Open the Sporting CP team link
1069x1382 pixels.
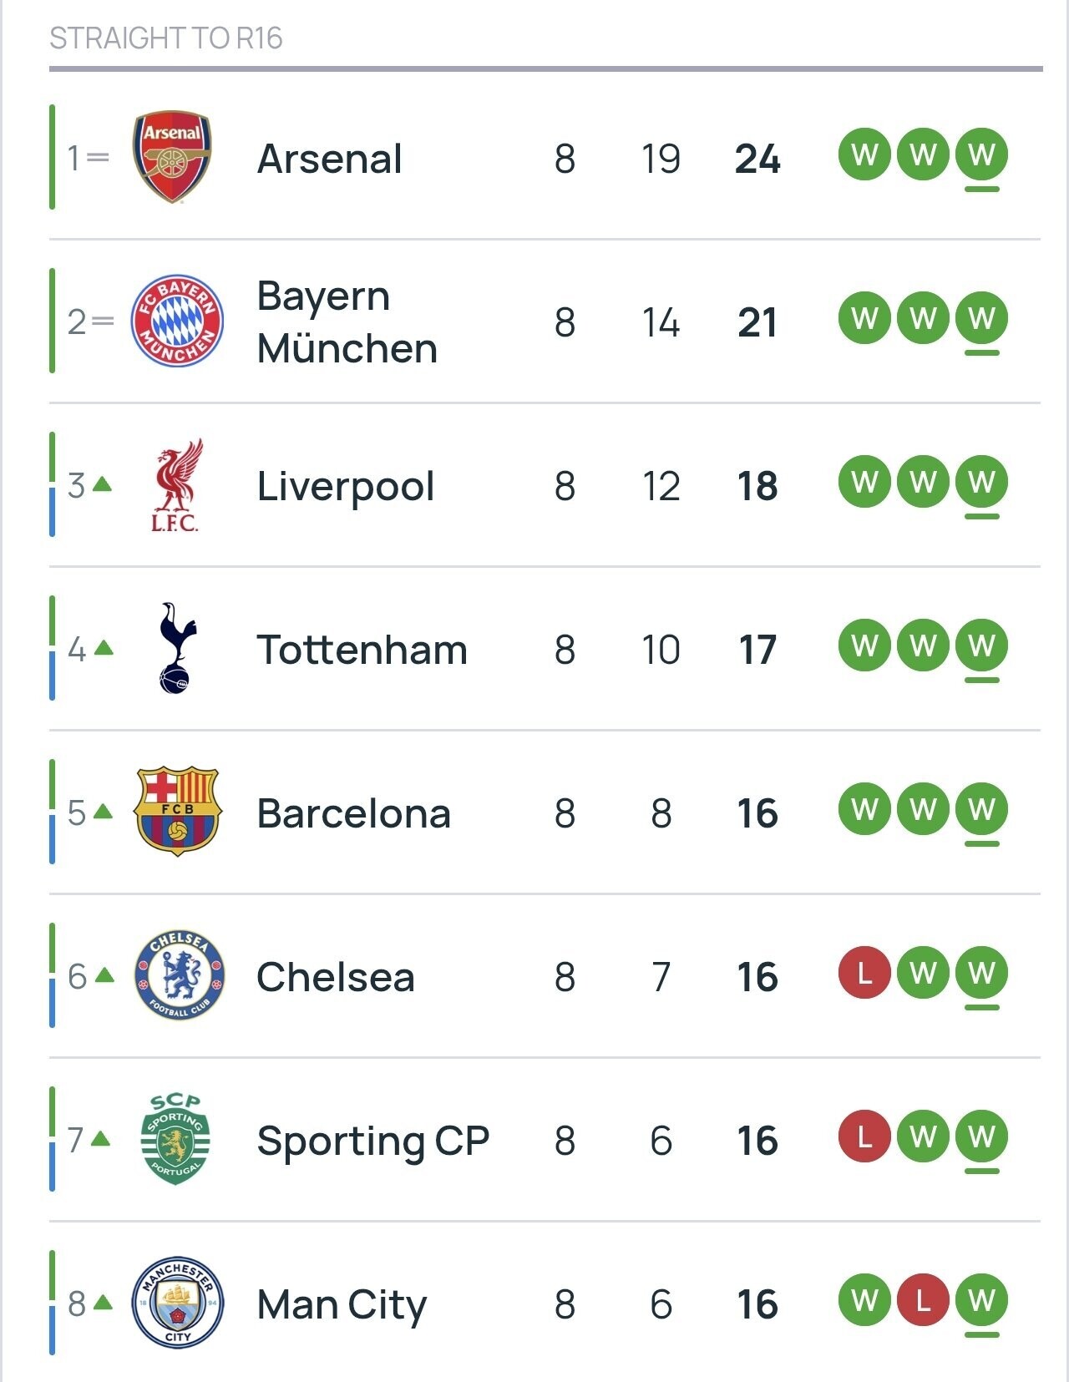click(x=372, y=1141)
